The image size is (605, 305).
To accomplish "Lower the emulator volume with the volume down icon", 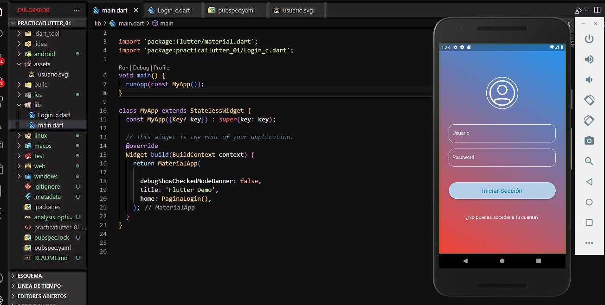I will coord(589,80).
